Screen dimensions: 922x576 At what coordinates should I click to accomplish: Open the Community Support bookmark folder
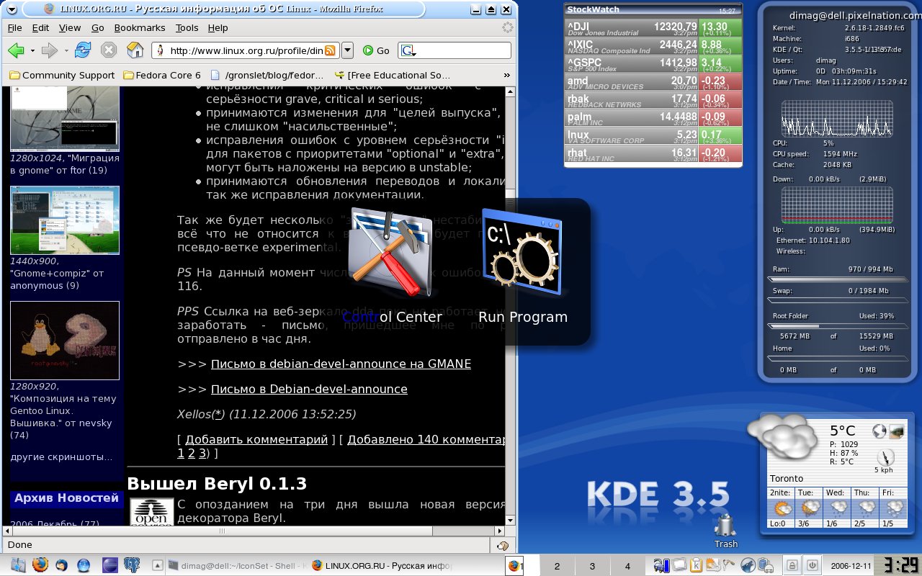[62, 75]
